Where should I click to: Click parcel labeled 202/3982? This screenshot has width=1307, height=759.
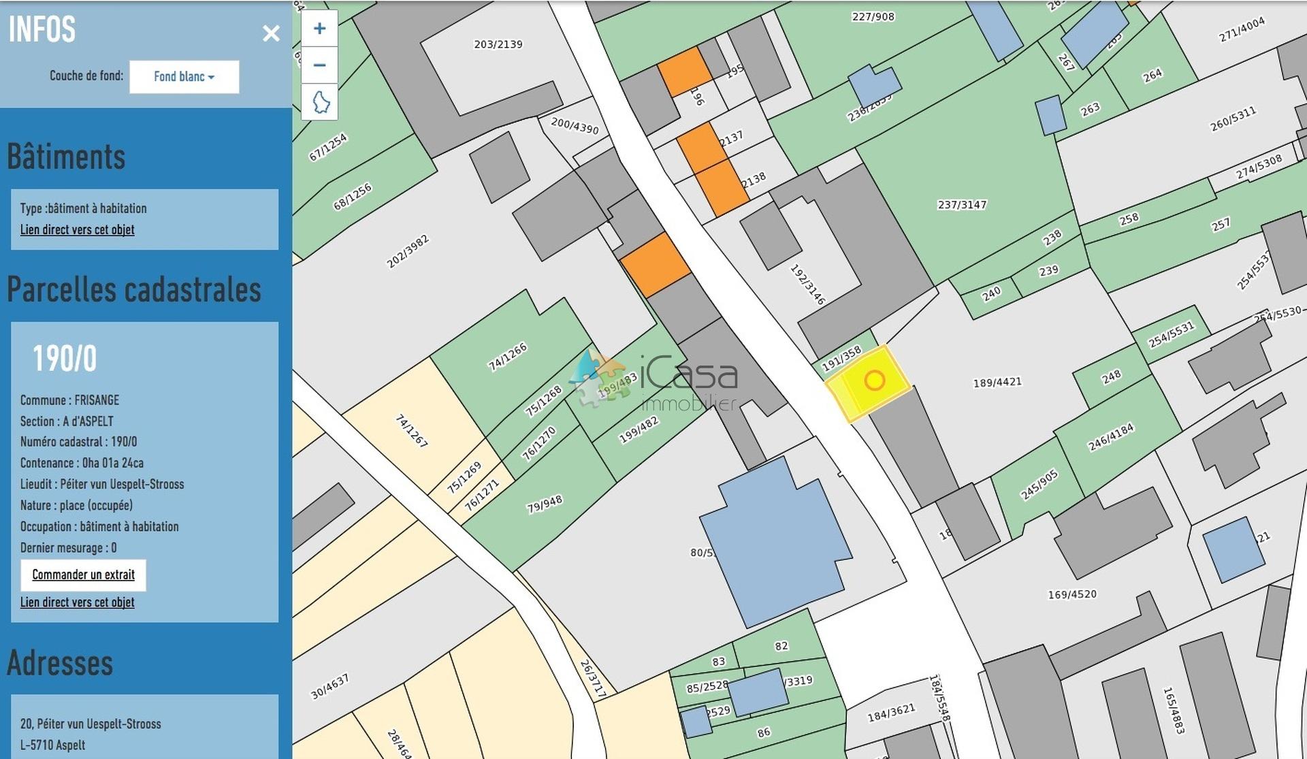(x=407, y=252)
